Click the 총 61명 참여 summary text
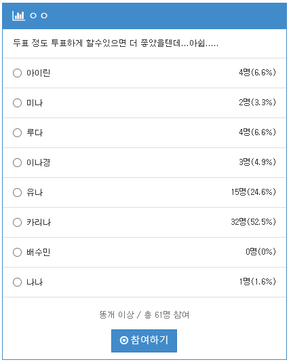 tap(167, 315)
